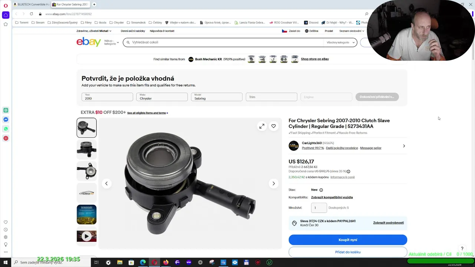
Task: Open history clock icon in Opera sidebar
Action: pos(6,230)
